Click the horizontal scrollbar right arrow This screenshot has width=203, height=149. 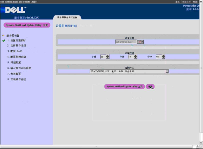click(198, 146)
